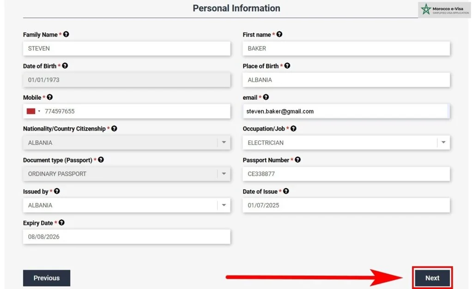This screenshot has height=289, width=473.
Task: Expand the Occupation/Job dropdown arrow
Action: [443, 143]
